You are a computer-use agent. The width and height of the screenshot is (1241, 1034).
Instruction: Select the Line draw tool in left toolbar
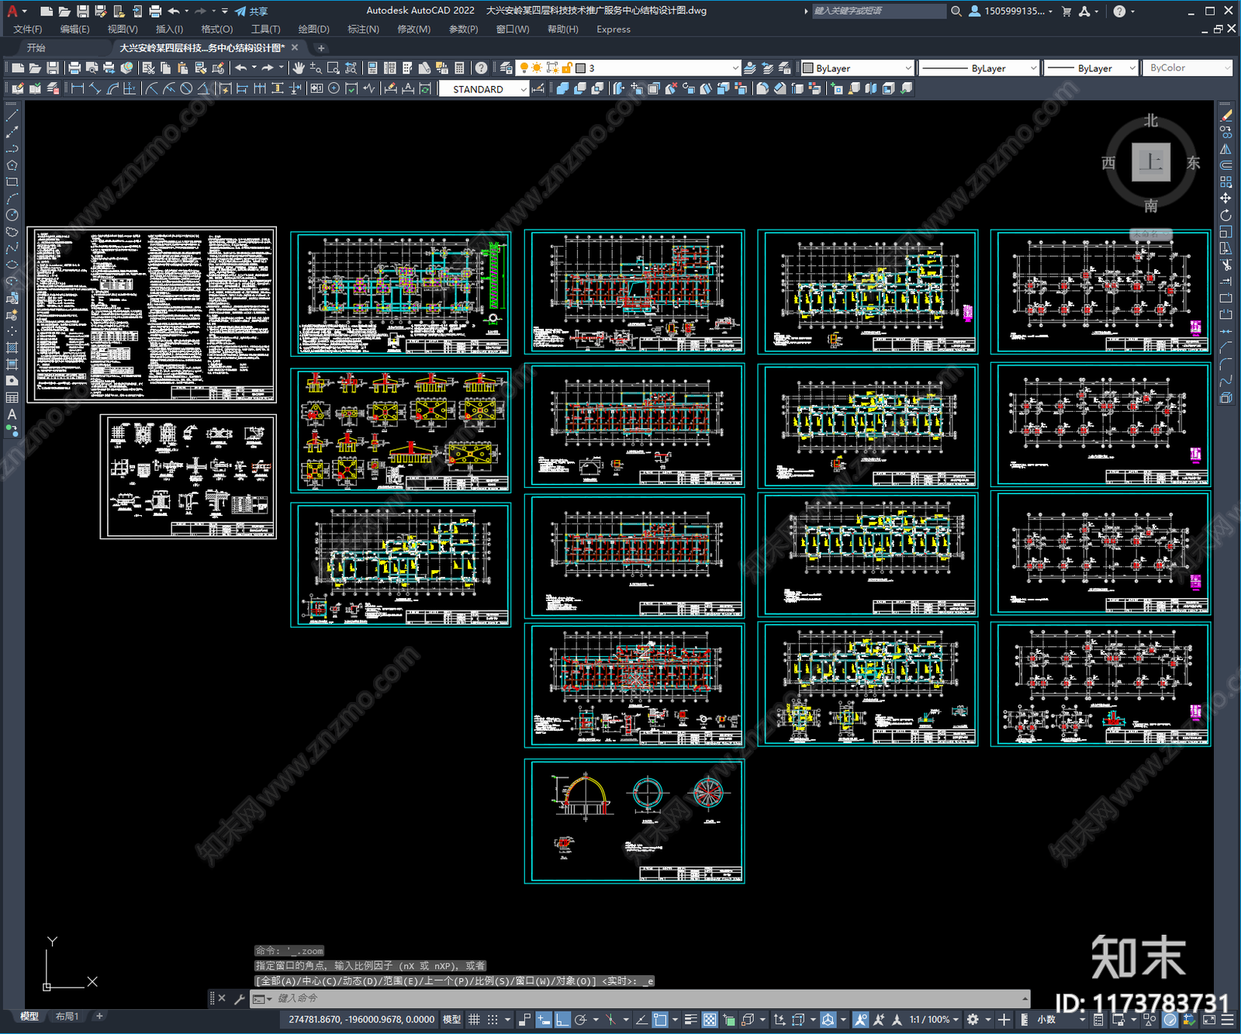click(x=12, y=115)
